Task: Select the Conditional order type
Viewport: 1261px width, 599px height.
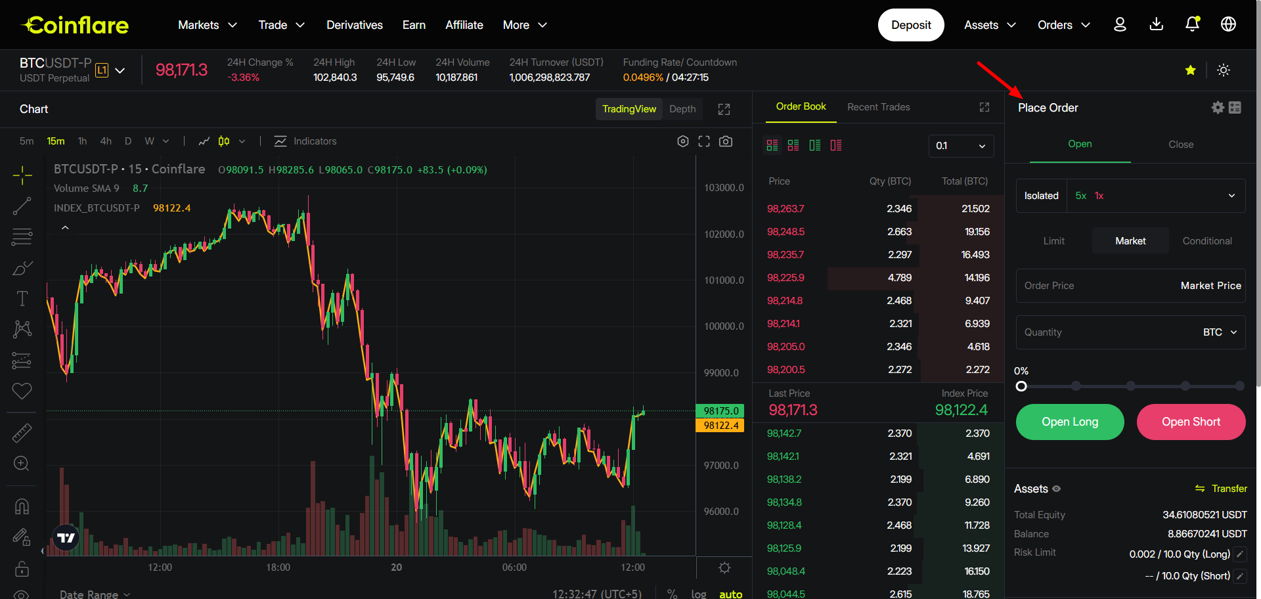Action: click(x=1207, y=241)
